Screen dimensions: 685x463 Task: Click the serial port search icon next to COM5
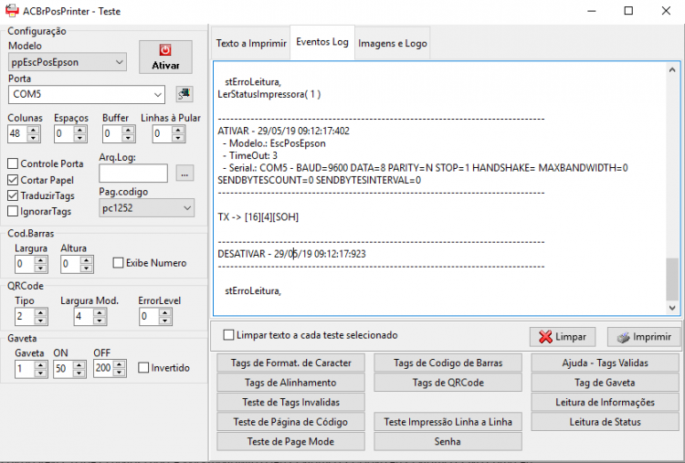point(184,94)
